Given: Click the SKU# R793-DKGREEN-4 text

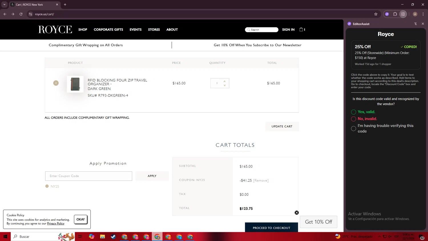Looking at the screenshot, I should click(x=108, y=95).
